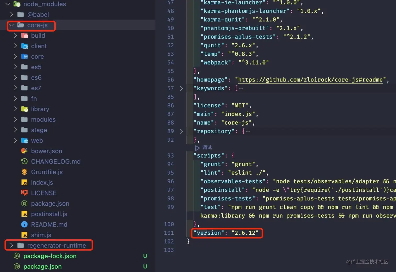Click the "index.js" main value
The width and height of the screenshot is (396, 272).
[x=238, y=114]
